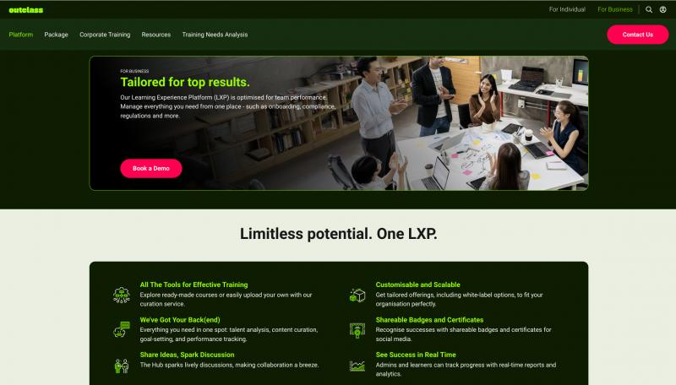Screen dimensions: 676x385
Task: Switch to the For Business view
Action: pyautogui.click(x=615, y=9)
